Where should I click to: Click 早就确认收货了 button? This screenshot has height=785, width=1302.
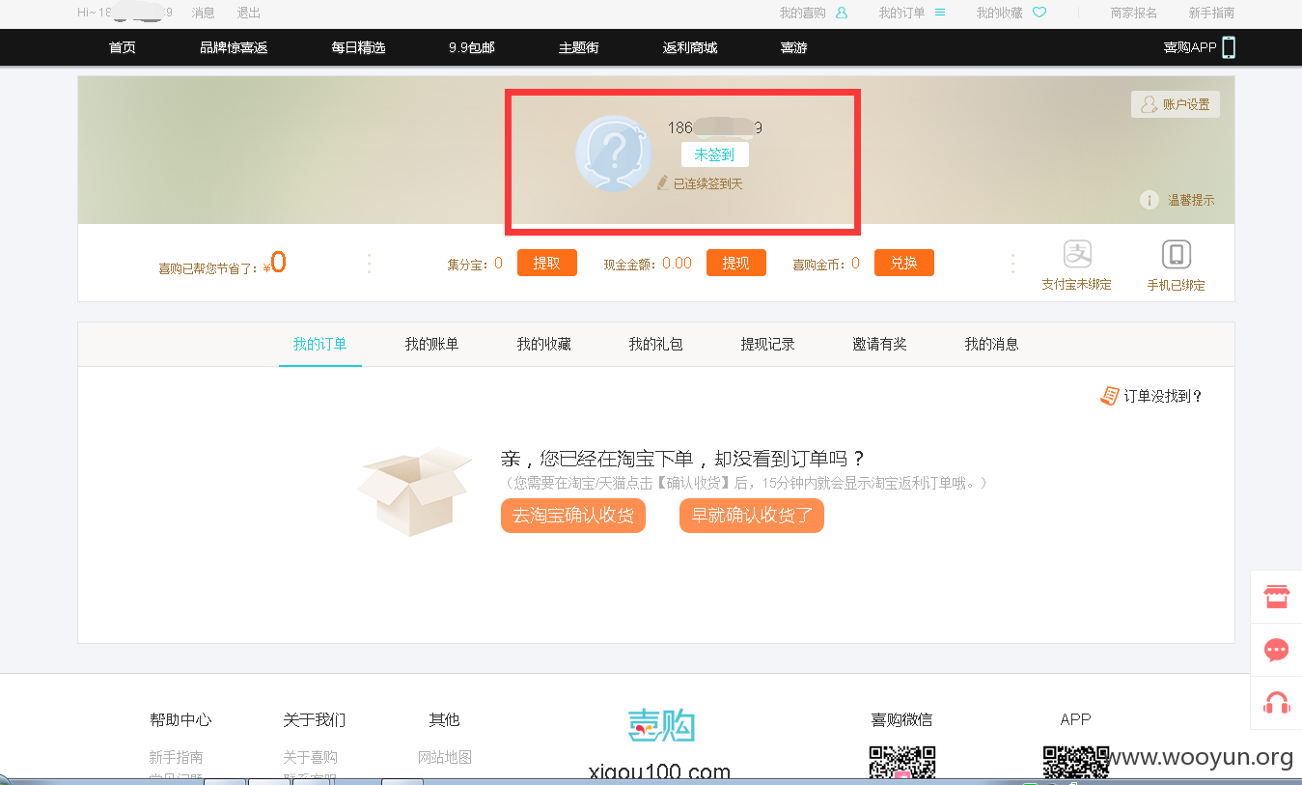point(752,516)
